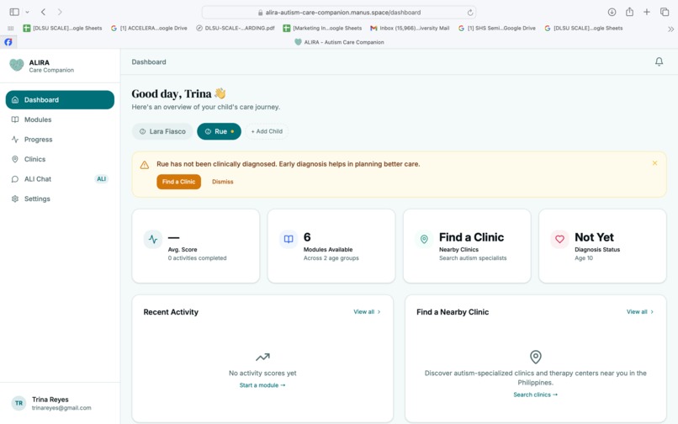This screenshot has width=678, height=424.
Task: Click the Facebook pinned tab icon
Action: (x=8, y=42)
